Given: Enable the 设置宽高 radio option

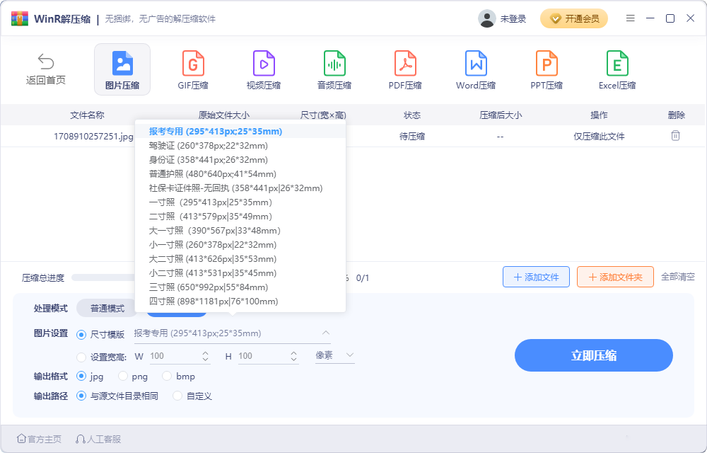Looking at the screenshot, I should (81, 356).
